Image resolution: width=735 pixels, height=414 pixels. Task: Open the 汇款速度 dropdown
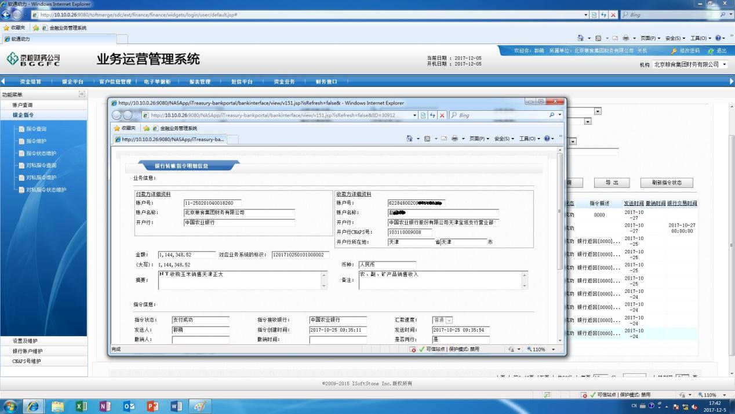point(449,320)
